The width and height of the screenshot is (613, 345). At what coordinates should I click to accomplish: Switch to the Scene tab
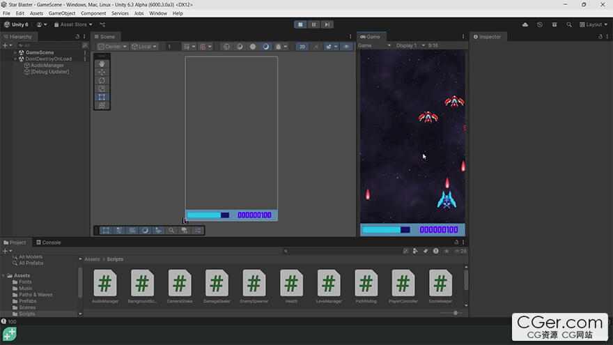coord(104,37)
